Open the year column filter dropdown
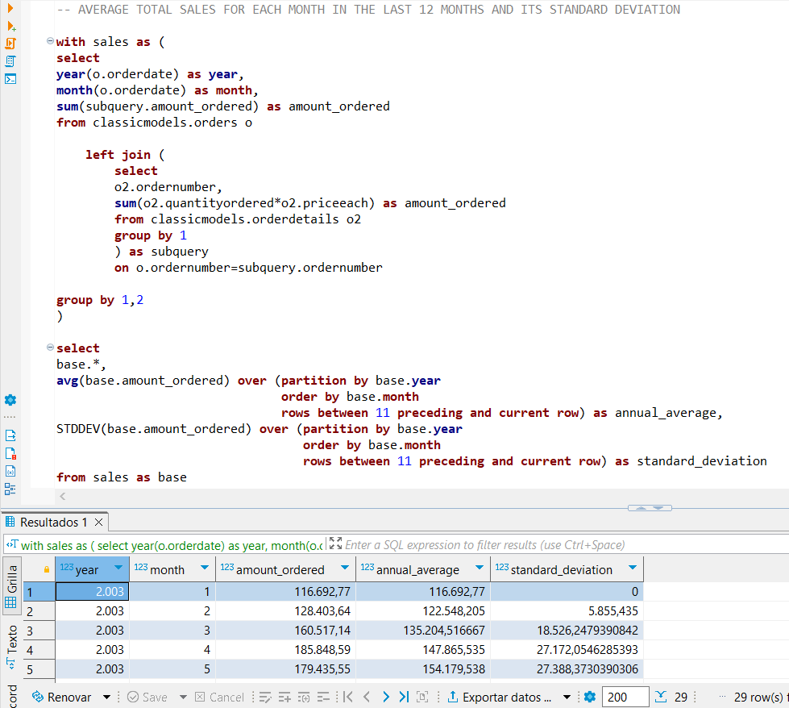The height and width of the screenshot is (708, 789). [x=118, y=568]
